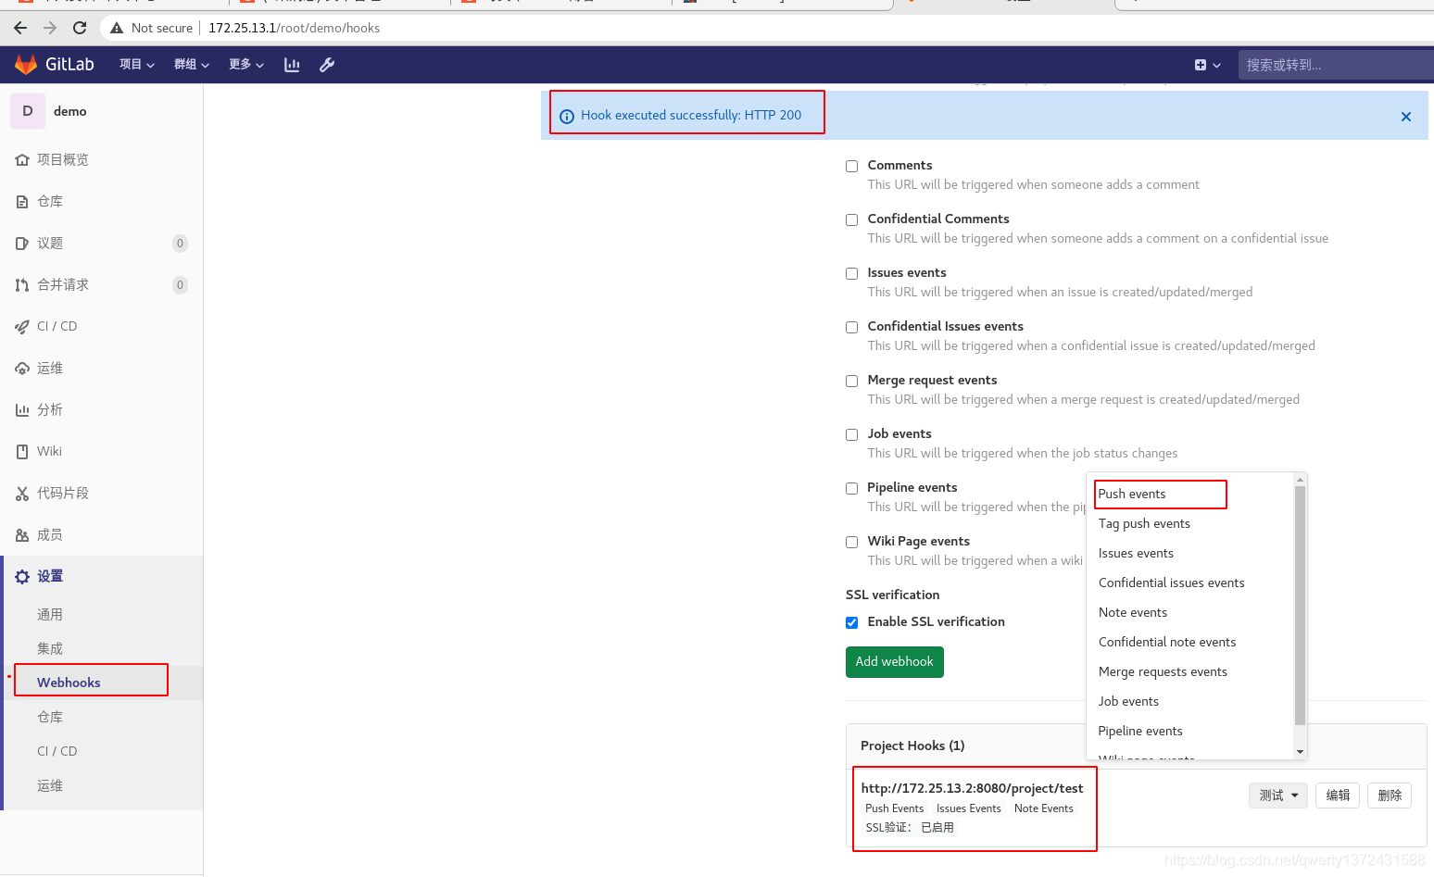Open 运维 under settings submenu
This screenshot has height=877, width=1434.
[x=50, y=786]
